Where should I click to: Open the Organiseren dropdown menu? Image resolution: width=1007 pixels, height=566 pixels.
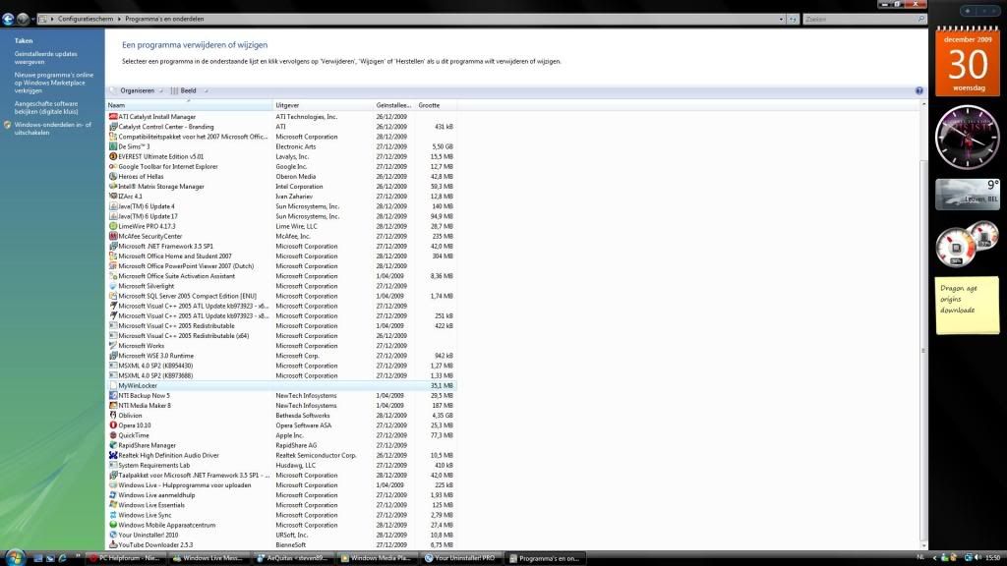pos(137,90)
